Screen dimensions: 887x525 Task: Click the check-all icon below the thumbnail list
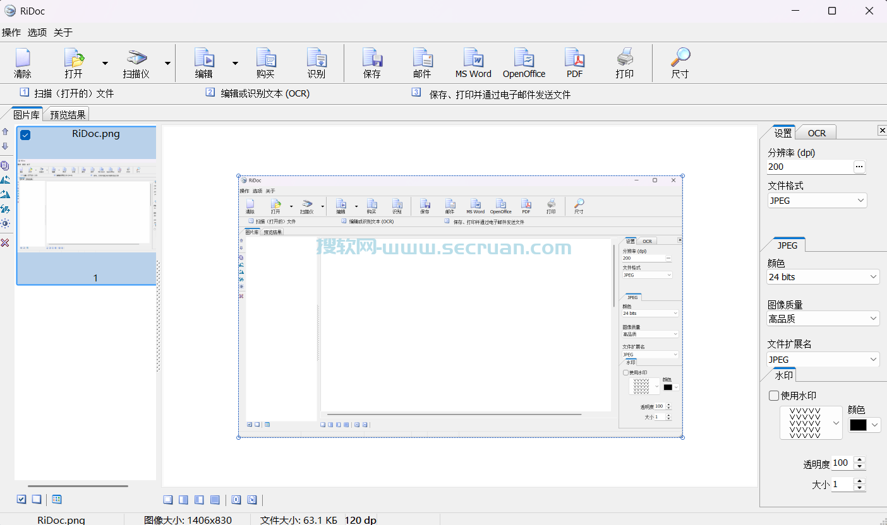click(x=21, y=499)
